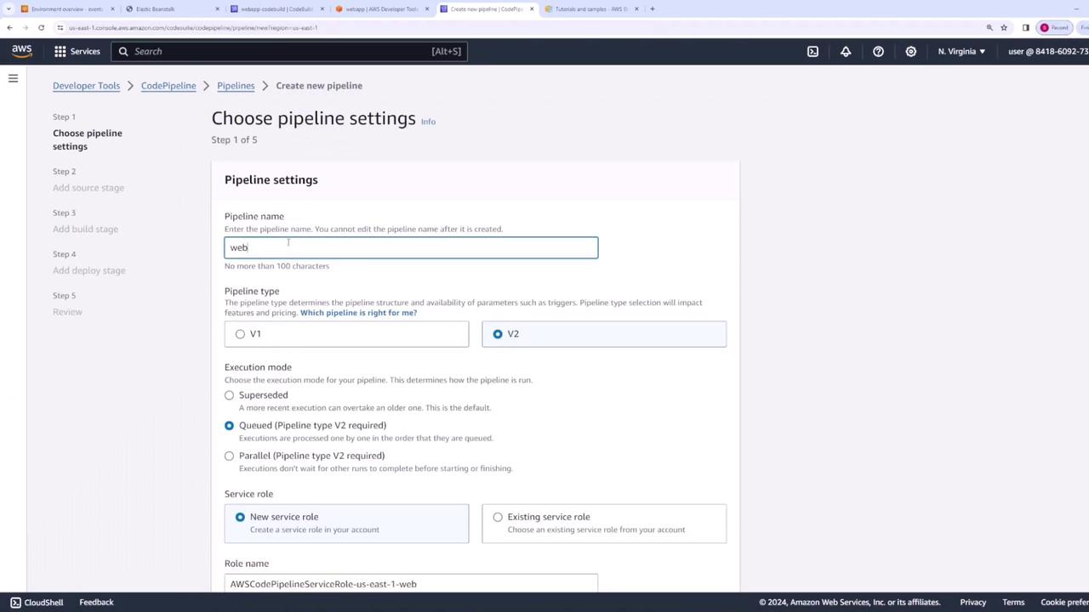
Task: Click the 'Add build stage' step label
Action: point(85,229)
